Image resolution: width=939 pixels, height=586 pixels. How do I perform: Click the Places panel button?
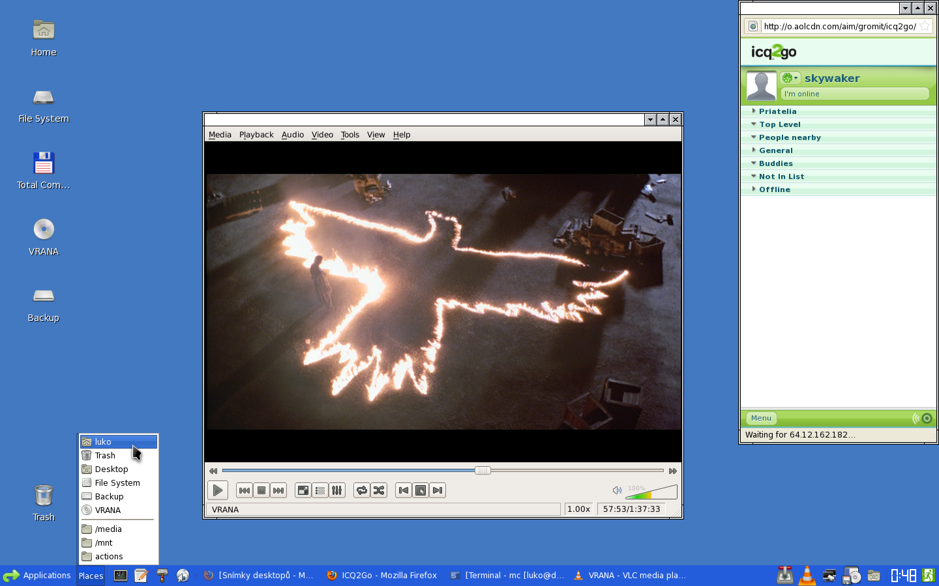coord(91,576)
